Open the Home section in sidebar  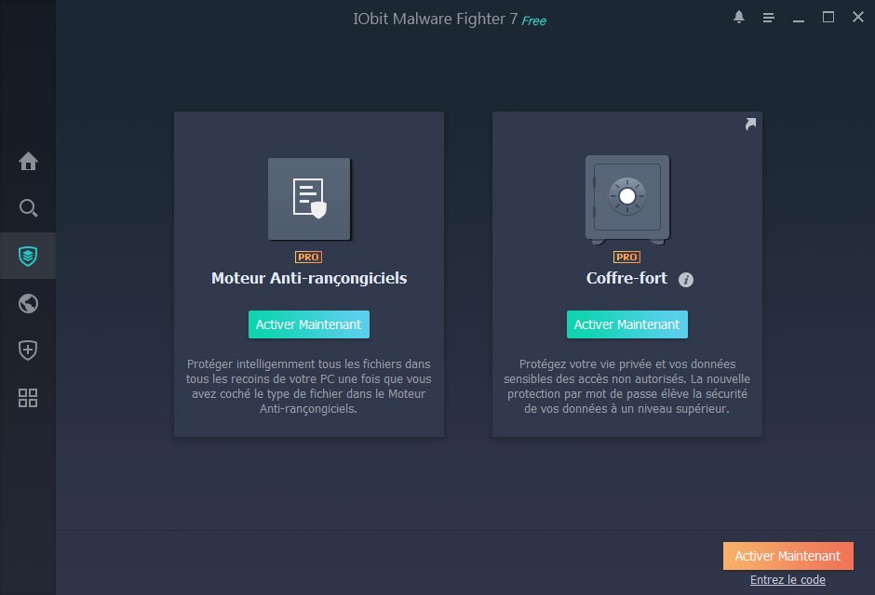pos(28,161)
